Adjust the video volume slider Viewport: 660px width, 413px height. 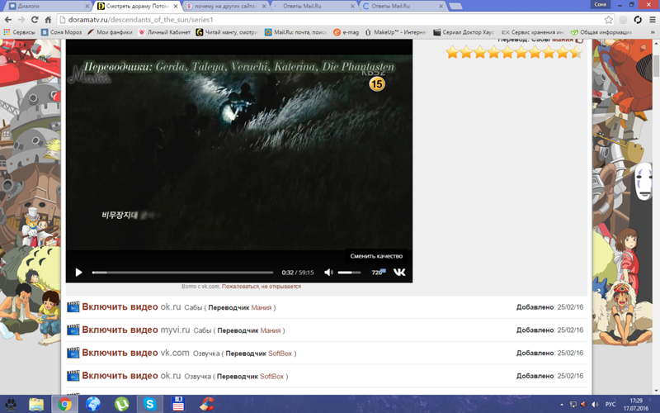[349, 273]
